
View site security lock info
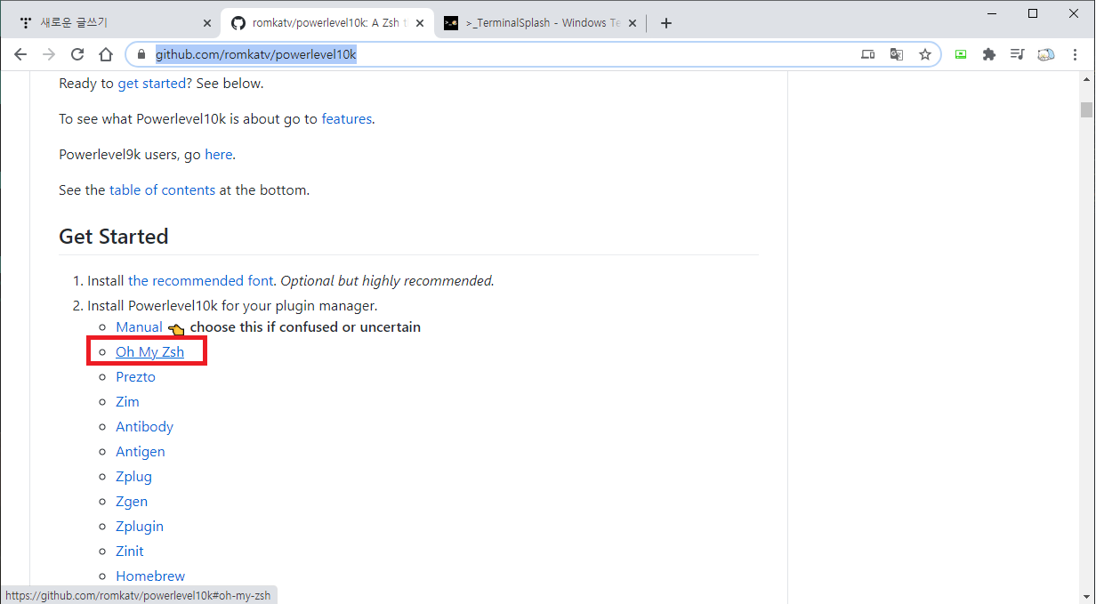pos(141,55)
